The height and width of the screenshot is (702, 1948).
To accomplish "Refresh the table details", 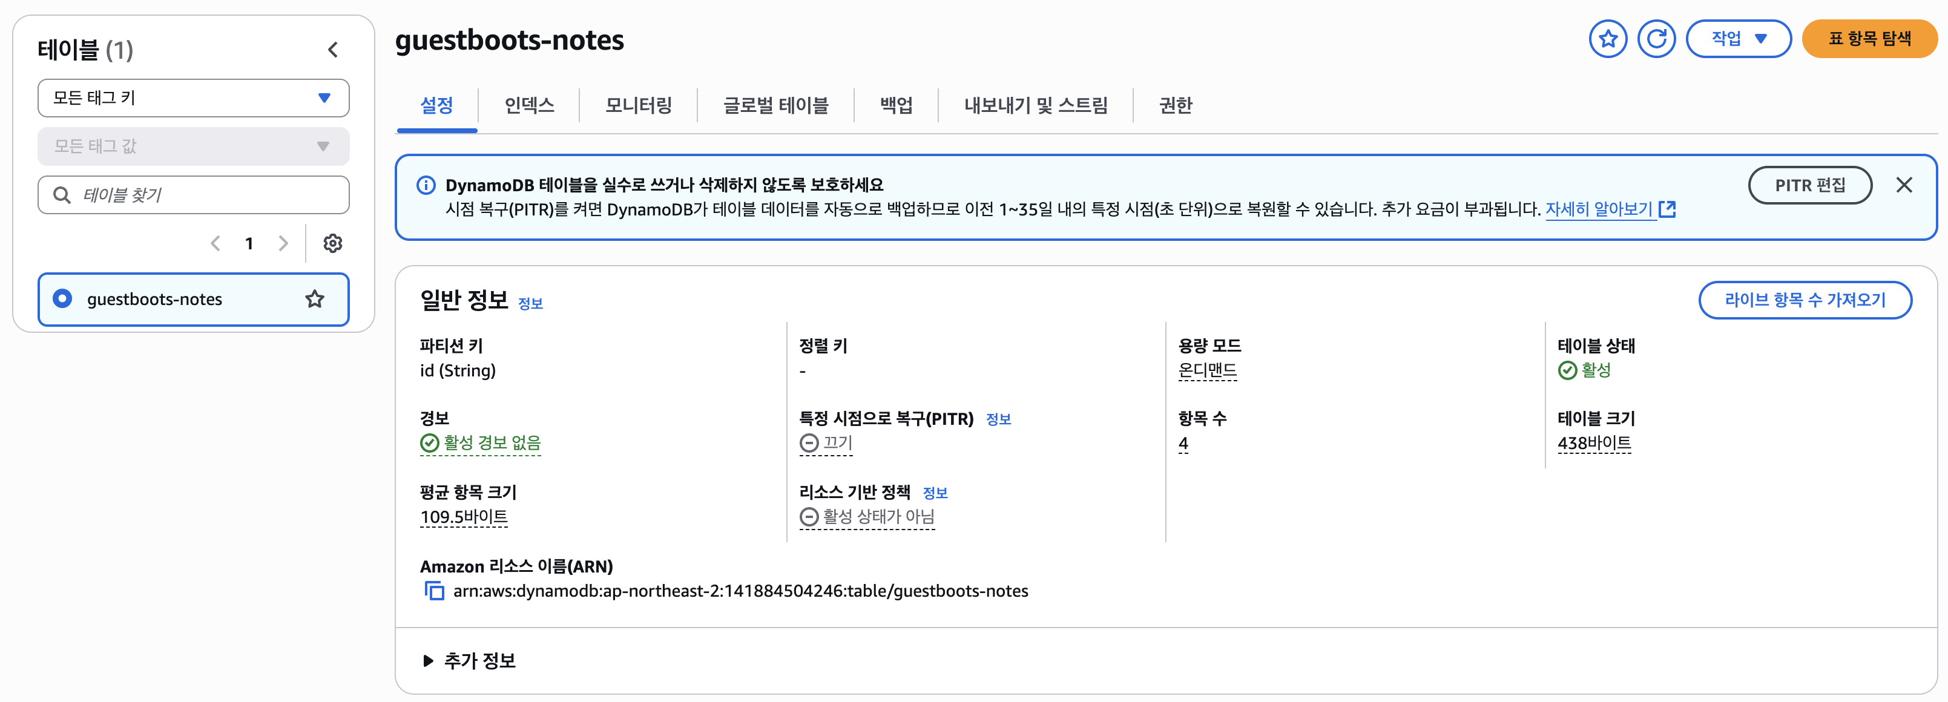I will coord(1656,39).
